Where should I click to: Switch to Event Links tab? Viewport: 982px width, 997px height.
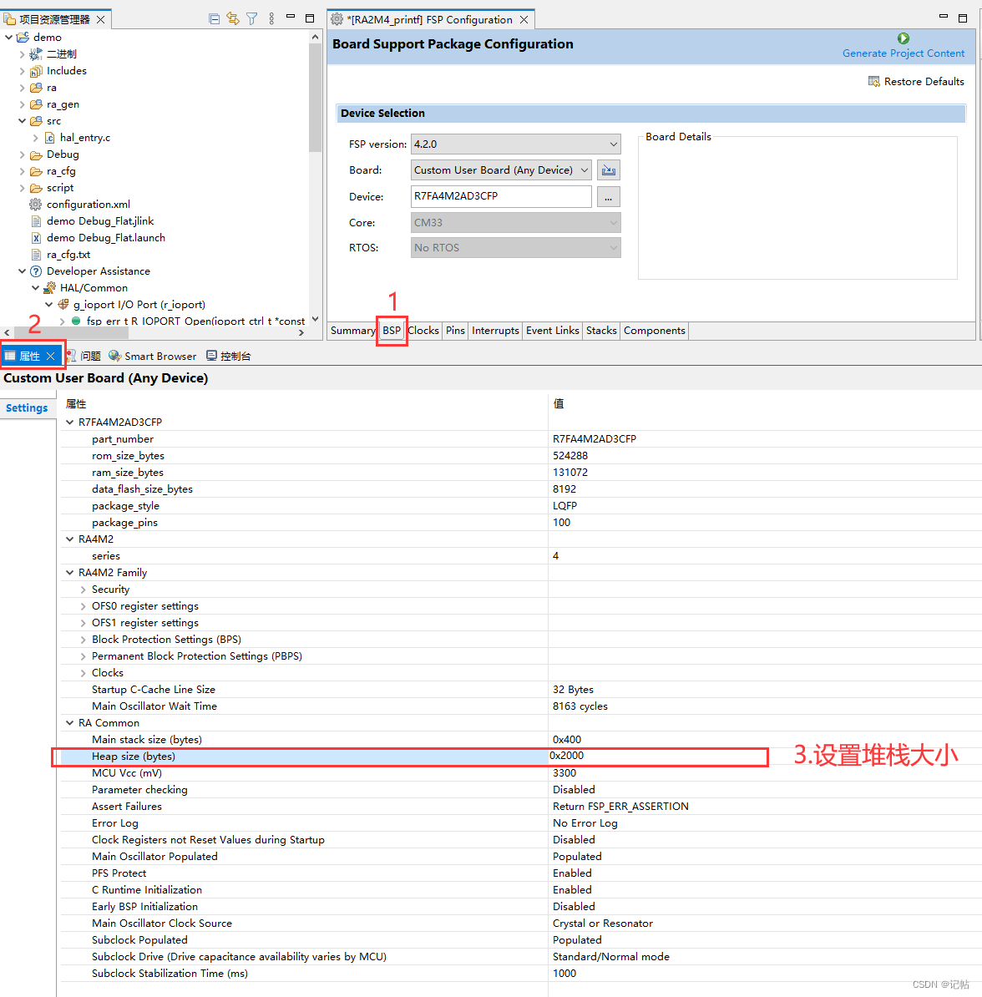click(553, 331)
